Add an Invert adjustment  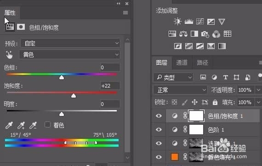click(x=178, y=46)
